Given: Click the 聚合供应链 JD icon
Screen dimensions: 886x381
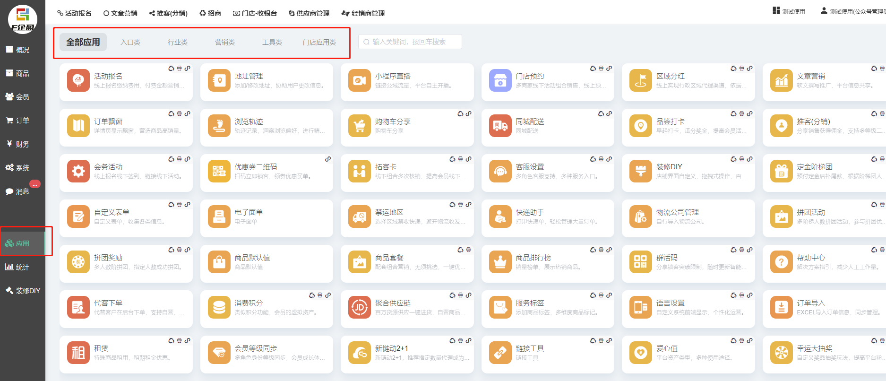Looking at the screenshot, I should coord(360,307).
